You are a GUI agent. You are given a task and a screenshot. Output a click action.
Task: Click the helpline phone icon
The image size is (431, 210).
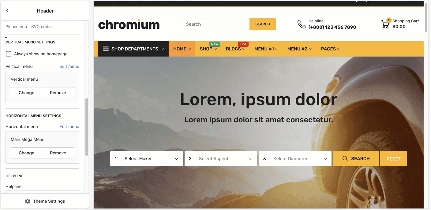pyautogui.click(x=302, y=24)
